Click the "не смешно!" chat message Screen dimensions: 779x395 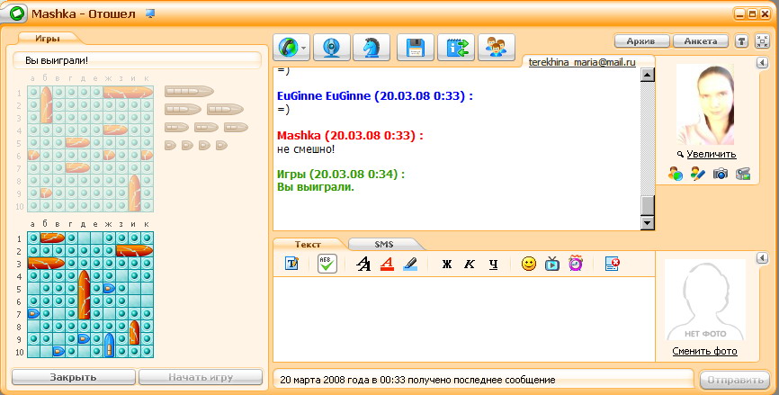[x=306, y=149]
